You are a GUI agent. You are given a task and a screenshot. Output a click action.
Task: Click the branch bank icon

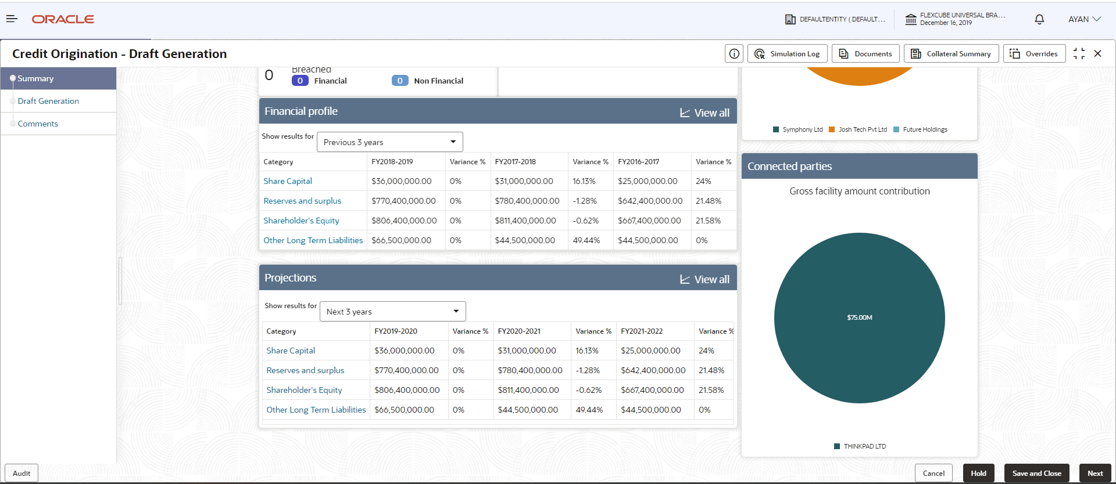(x=911, y=19)
